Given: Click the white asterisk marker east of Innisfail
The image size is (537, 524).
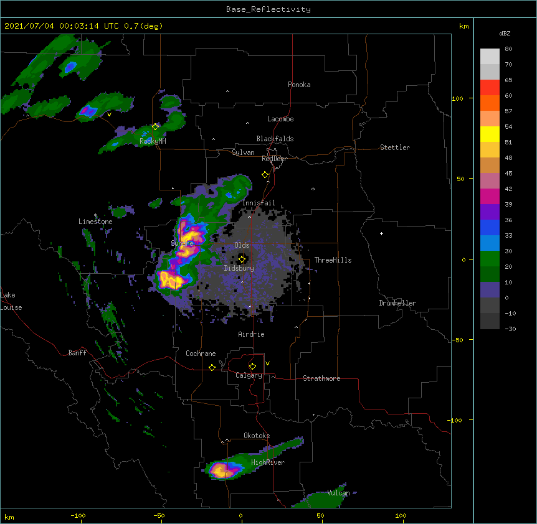Looking at the screenshot, I should [x=313, y=189].
